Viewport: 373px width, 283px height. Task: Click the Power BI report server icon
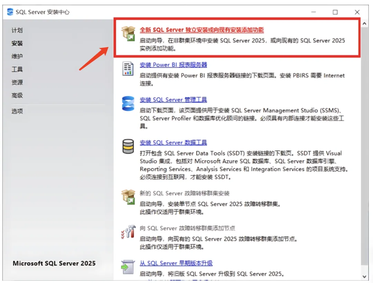[128, 69]
